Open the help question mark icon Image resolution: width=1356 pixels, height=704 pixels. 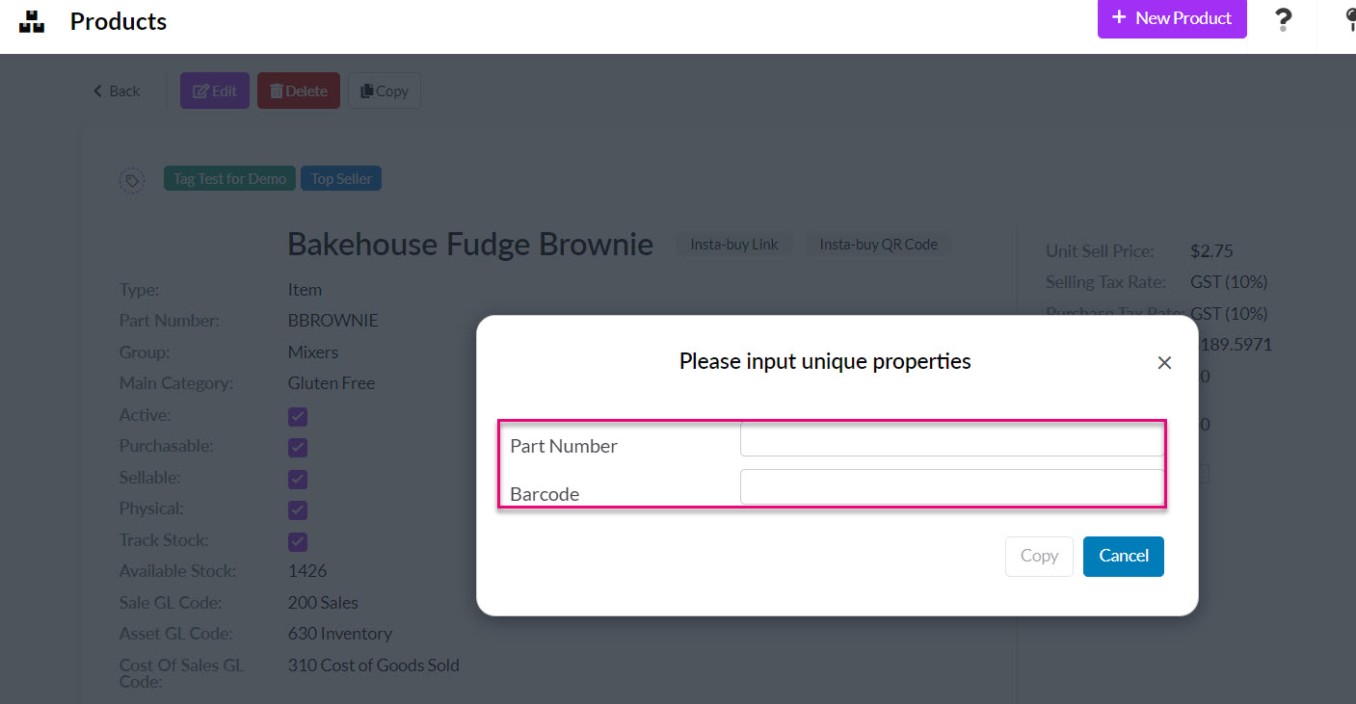tap(1283, 19)
